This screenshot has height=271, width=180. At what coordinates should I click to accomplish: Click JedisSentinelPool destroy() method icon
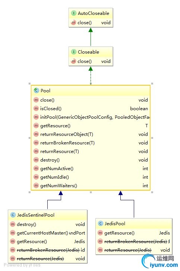[x=13, y=224]
